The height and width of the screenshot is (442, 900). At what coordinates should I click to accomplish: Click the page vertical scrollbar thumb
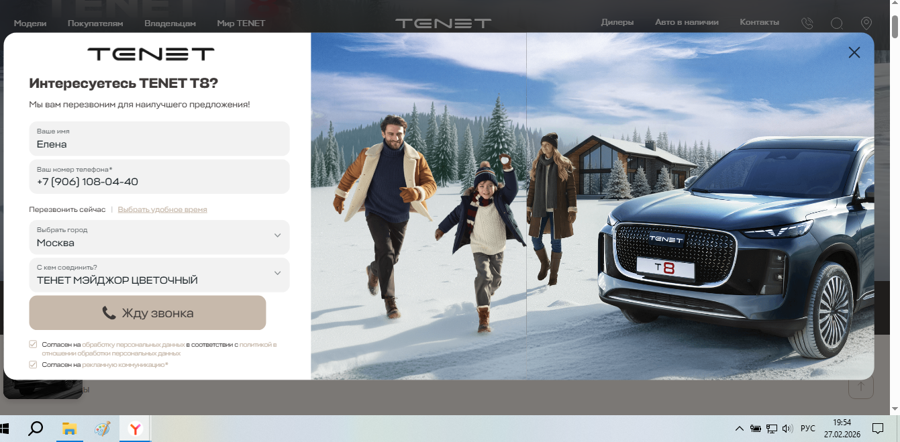pos(895,27)
